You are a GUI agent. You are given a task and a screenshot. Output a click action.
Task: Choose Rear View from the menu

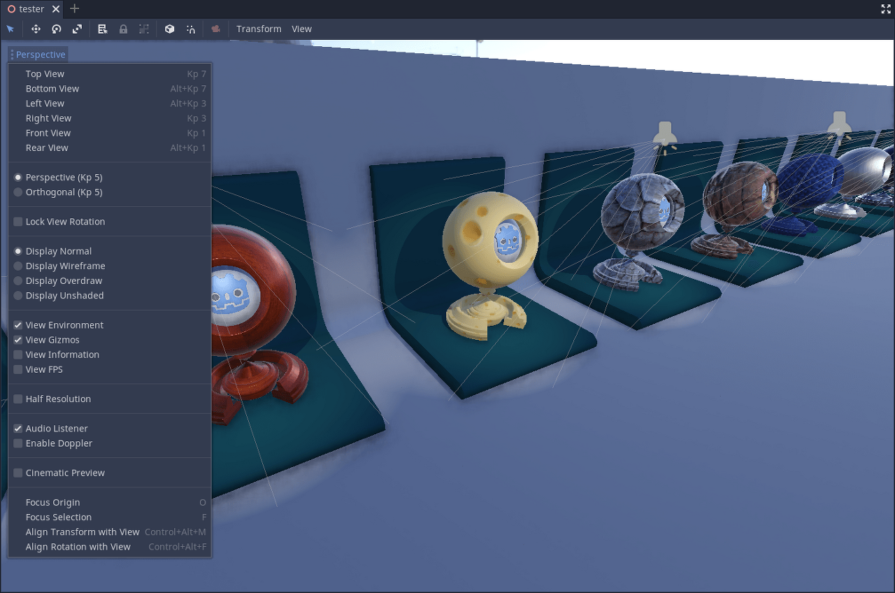tap(110, 148)
